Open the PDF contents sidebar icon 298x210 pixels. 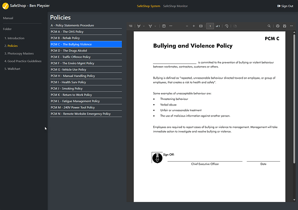130,26
